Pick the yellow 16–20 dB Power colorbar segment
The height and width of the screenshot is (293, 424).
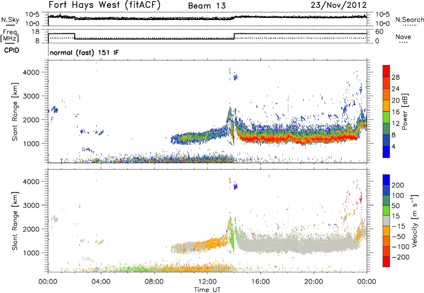[386, 106]
